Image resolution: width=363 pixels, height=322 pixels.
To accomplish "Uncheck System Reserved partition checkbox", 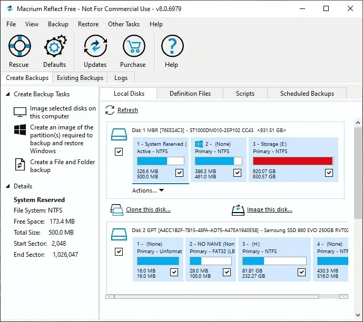I will point(180,173).
